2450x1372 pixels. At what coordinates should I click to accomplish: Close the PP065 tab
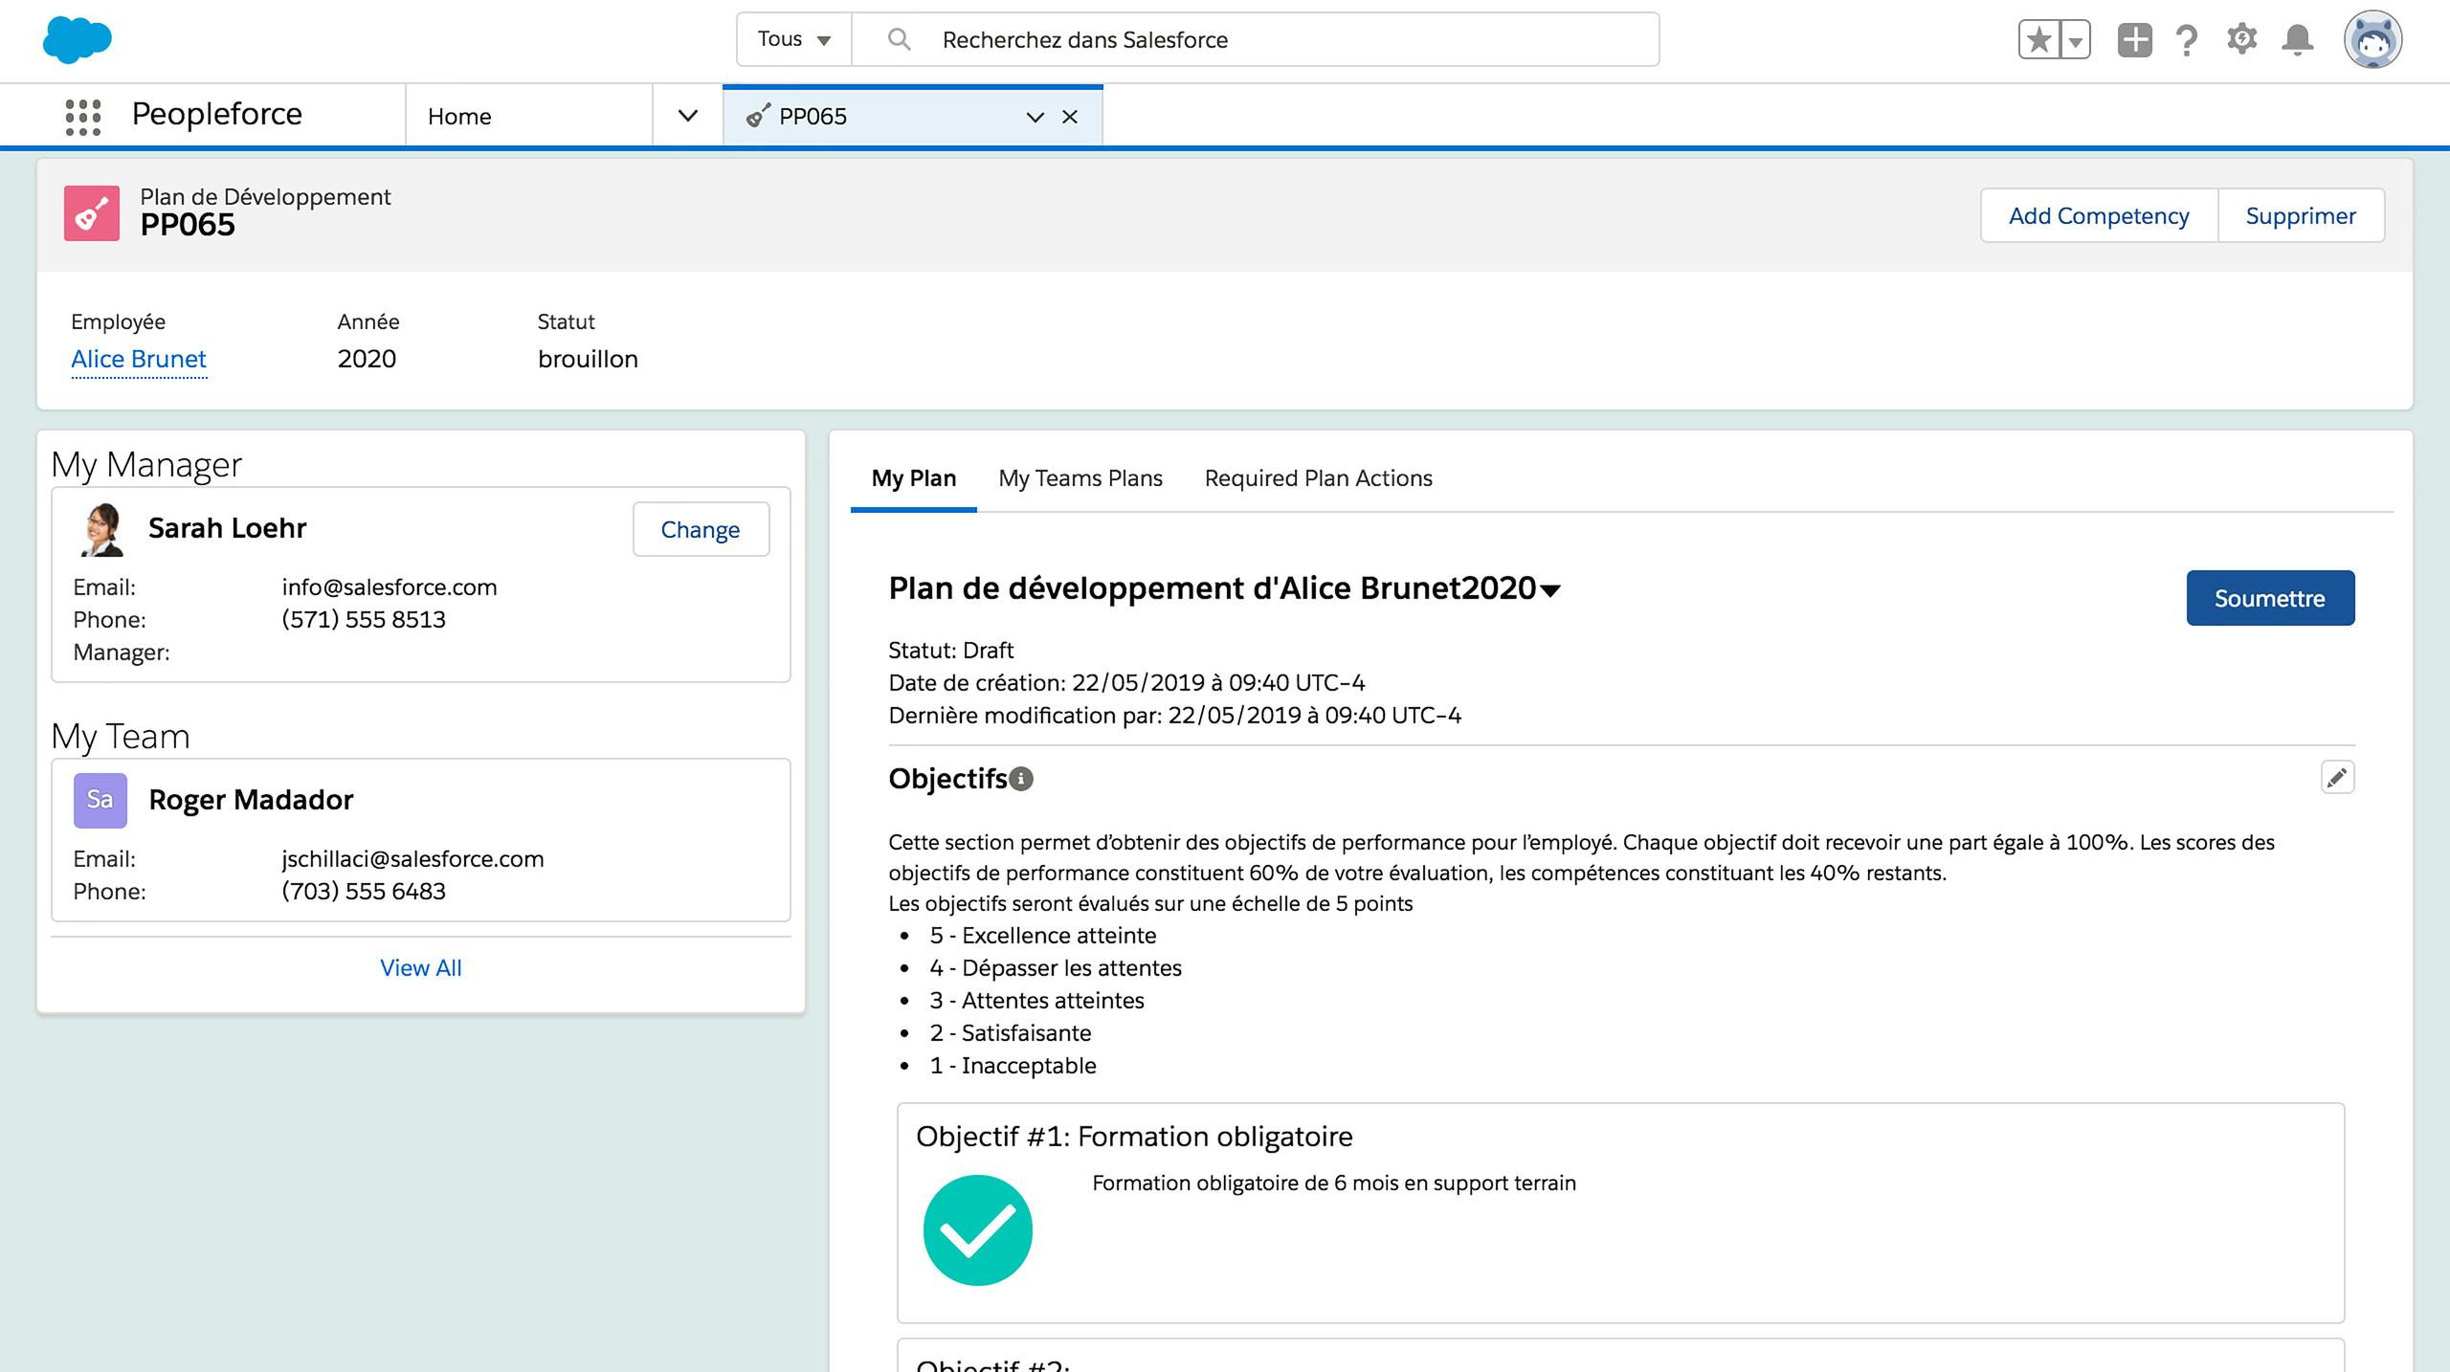coord(1070,117)
